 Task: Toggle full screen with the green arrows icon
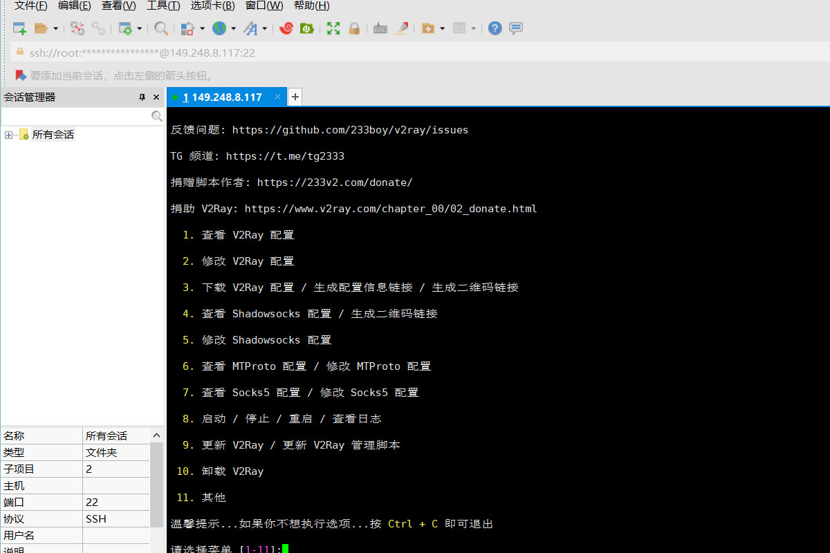pyautogui.click(x=333, y=28)
